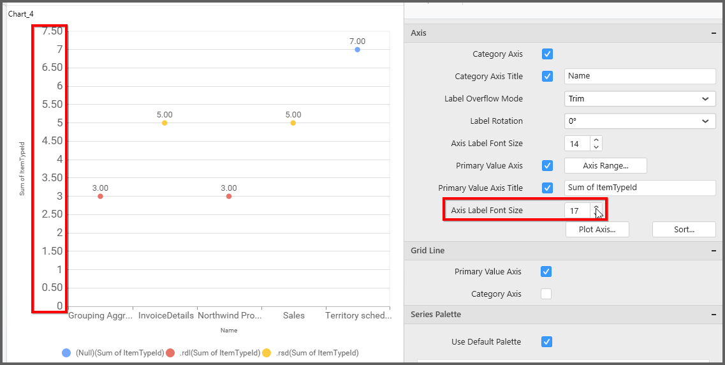Turn off Primary Value Axis grid line

546,272
